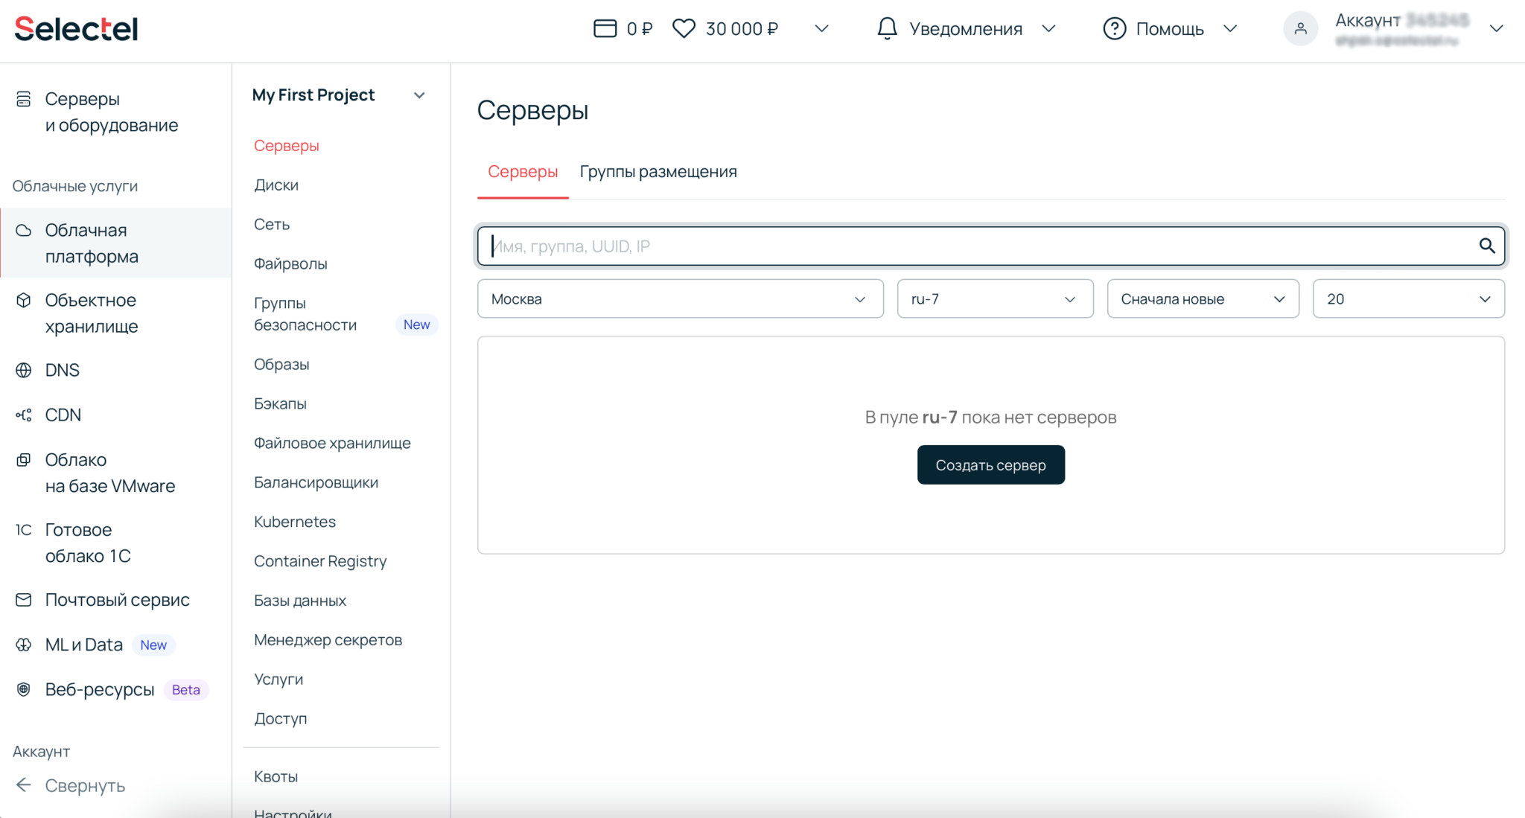This screenshot has height=818, width=1525.
Task: Collapse sidebar with Свернуть arrow
Action: (x=24, y=785)
